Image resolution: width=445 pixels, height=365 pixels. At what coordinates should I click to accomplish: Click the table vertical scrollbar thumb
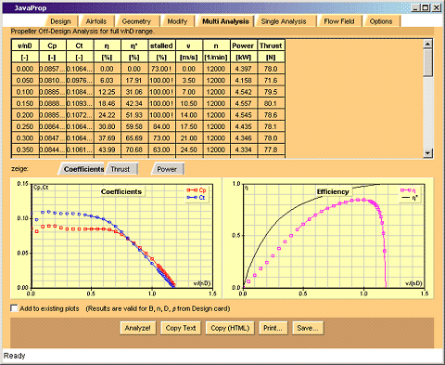[x=427, y=62]
